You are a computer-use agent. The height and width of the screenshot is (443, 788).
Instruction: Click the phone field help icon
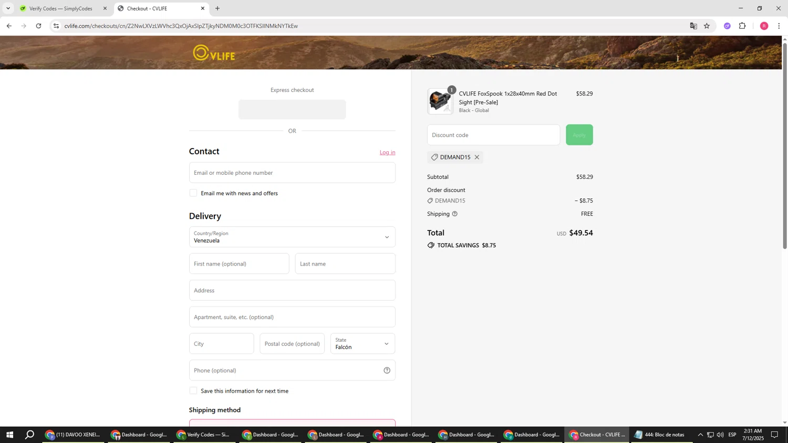tap(387, 370)
